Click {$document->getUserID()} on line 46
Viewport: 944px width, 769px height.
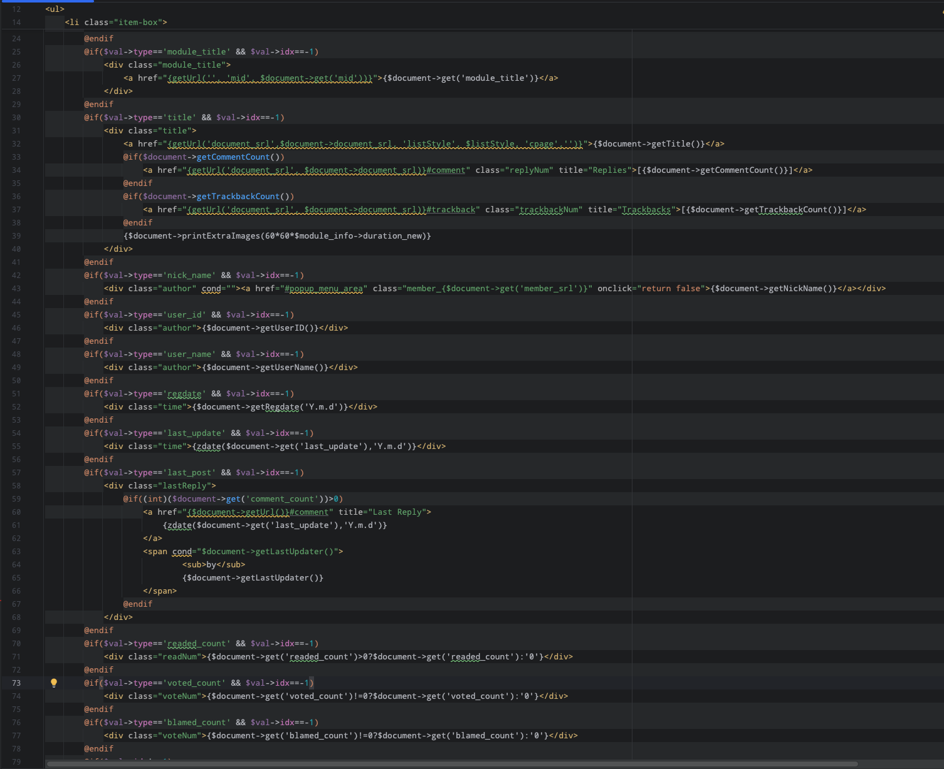[260, 328]
